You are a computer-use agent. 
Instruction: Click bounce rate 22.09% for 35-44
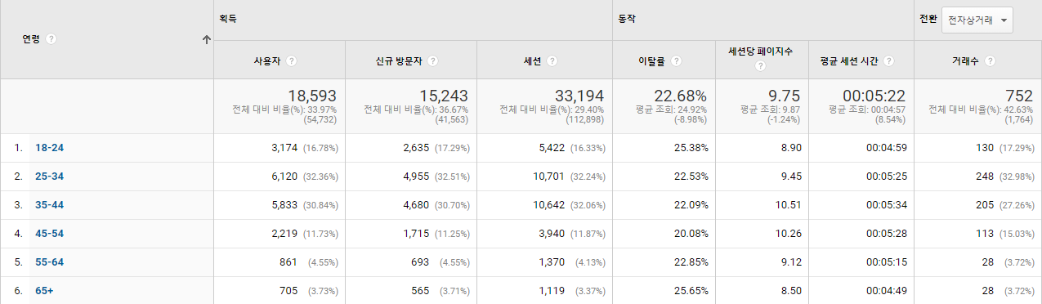(x=691, y=205)
